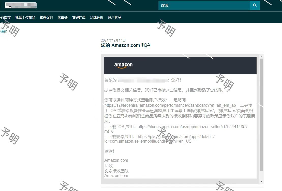
Task: Click the message vertical scrollbar thumb
Action: point(261,115)
